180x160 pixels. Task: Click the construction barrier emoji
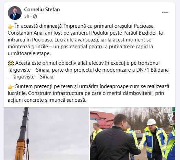(x=11, y=63)
